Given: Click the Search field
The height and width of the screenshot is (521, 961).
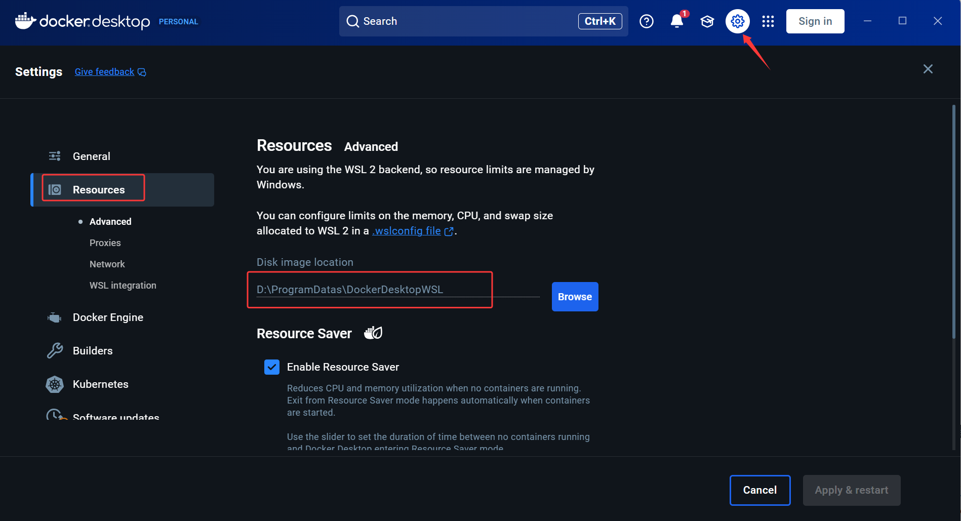Looking at the screenshot, I should coord(484,21).
